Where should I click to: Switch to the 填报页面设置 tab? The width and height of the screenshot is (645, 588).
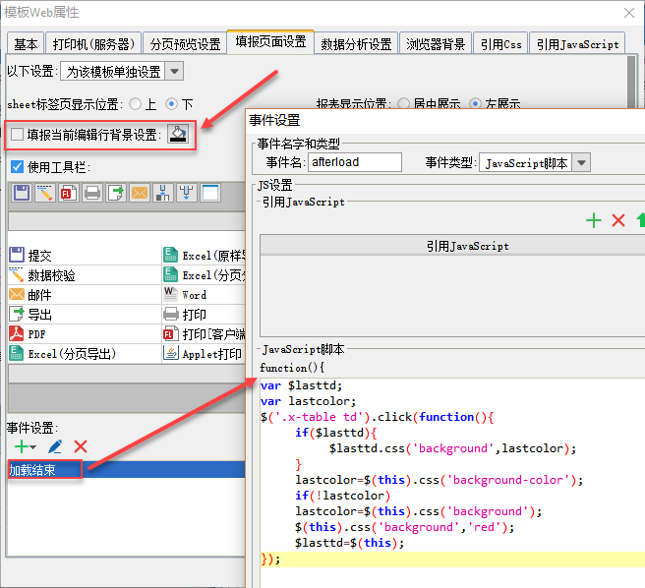tap(270, 41)
